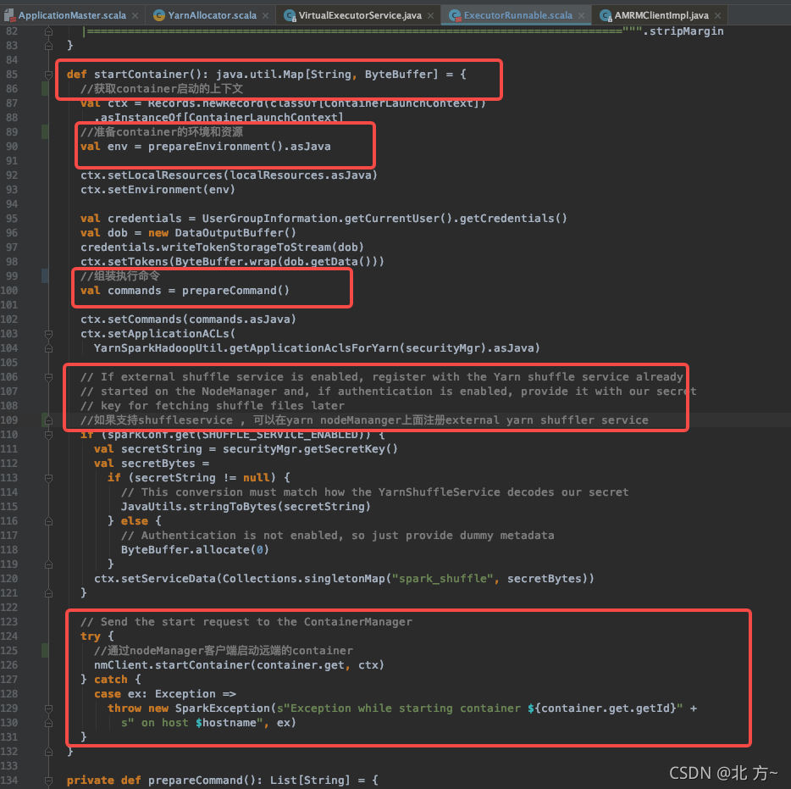Click nmClient.startContainer on line 126
Image resolution: width=791 pixels, height=789 pixels.
(172, 665)
